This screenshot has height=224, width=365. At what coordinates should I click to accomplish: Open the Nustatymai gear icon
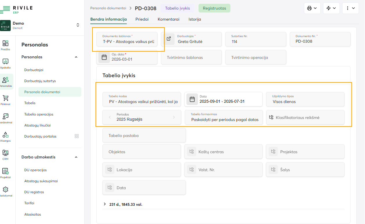point(5,189)
